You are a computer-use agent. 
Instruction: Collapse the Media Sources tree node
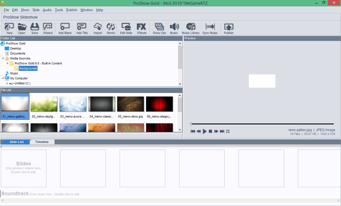(3, 58)
